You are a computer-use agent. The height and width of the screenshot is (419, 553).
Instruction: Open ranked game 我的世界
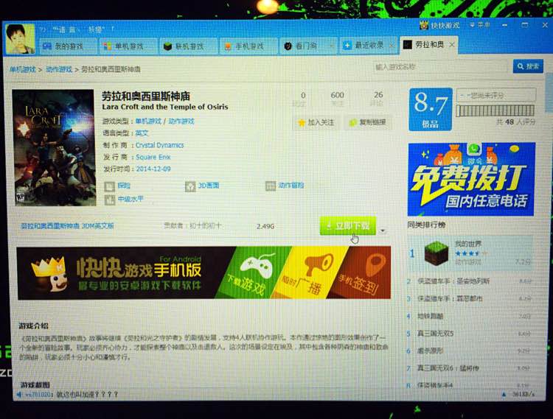coord(468,244)
